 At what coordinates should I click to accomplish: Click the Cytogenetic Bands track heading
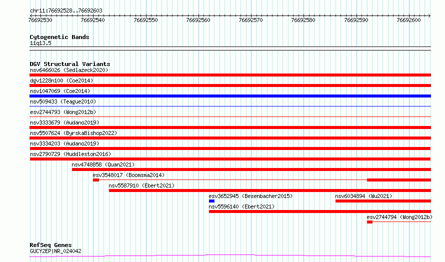tap(59, 37)
